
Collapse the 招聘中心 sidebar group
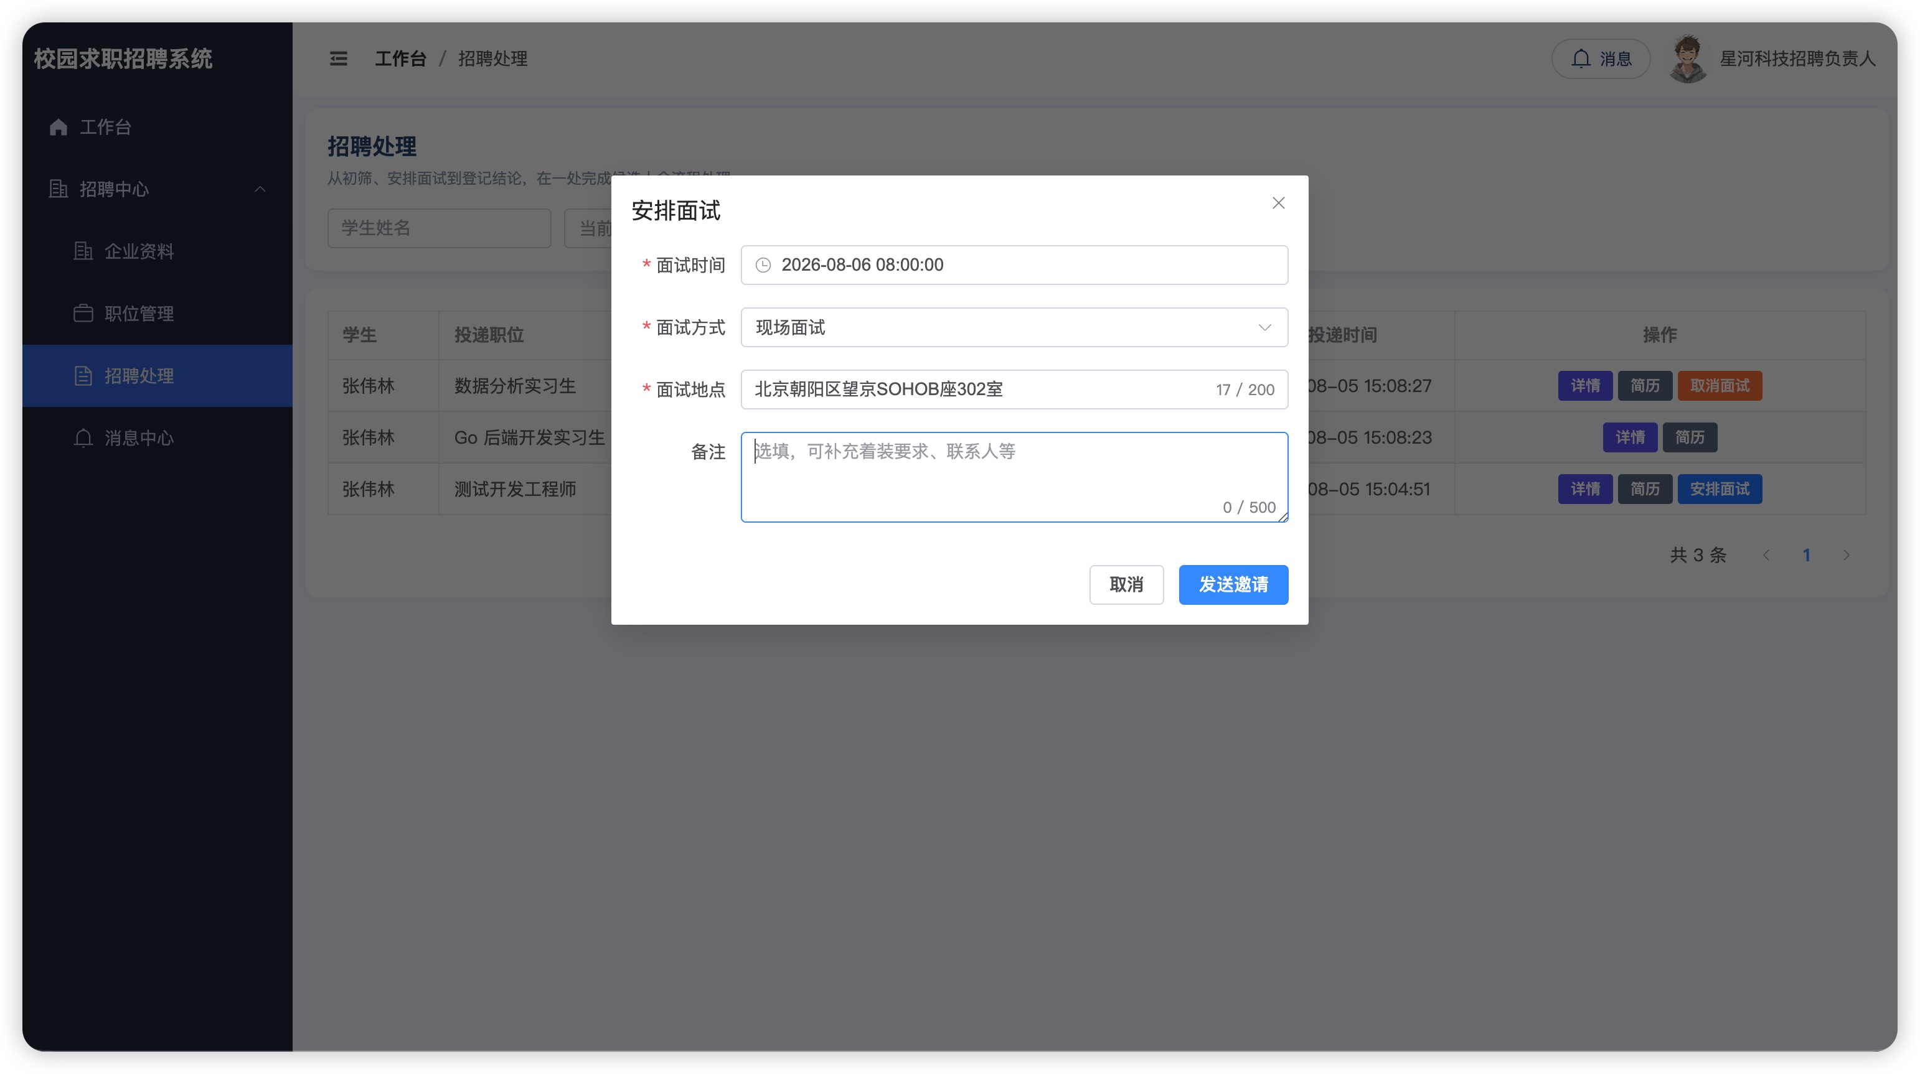pos(158,189)
